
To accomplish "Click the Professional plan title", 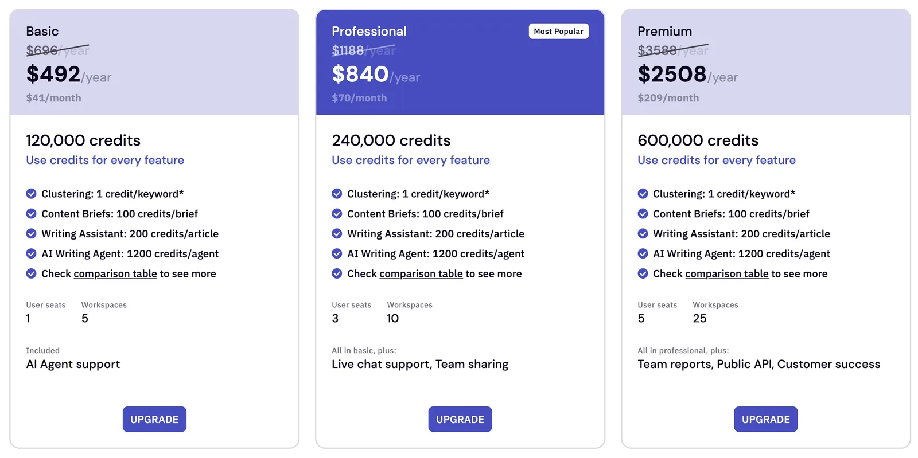I will [x=369, y=32].
